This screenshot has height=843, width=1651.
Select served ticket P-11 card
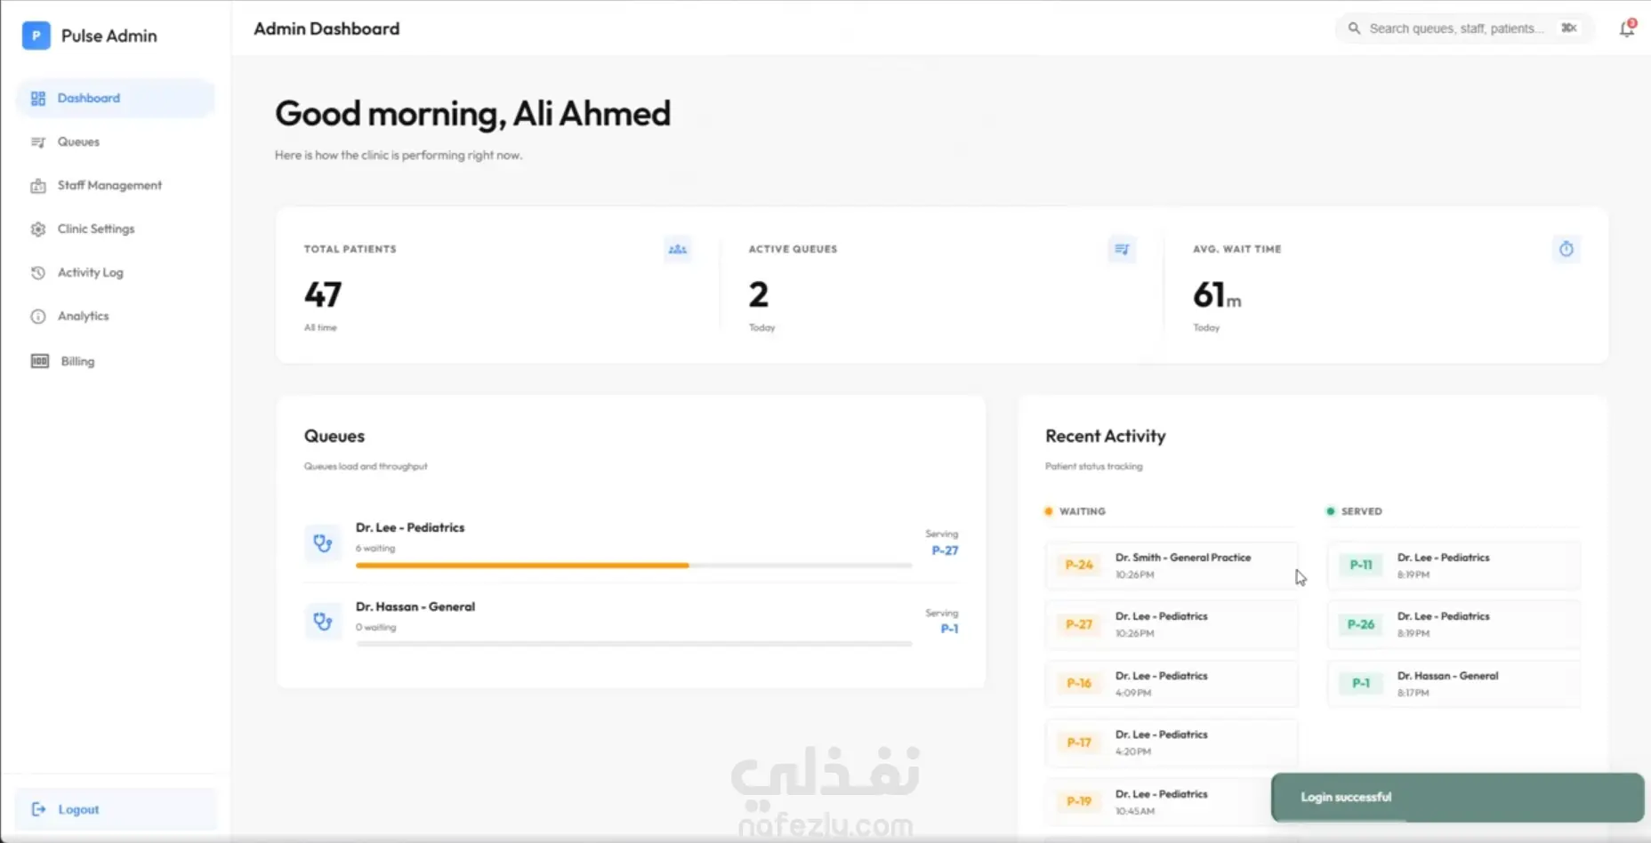pos(1454,566)
